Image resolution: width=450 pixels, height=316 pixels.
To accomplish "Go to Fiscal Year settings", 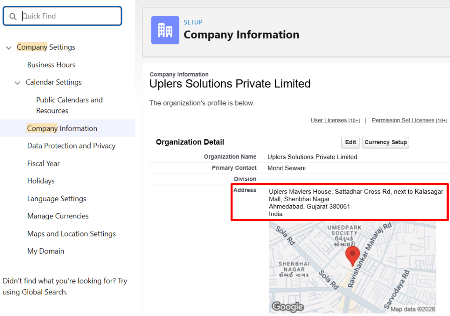I will 44,163.
